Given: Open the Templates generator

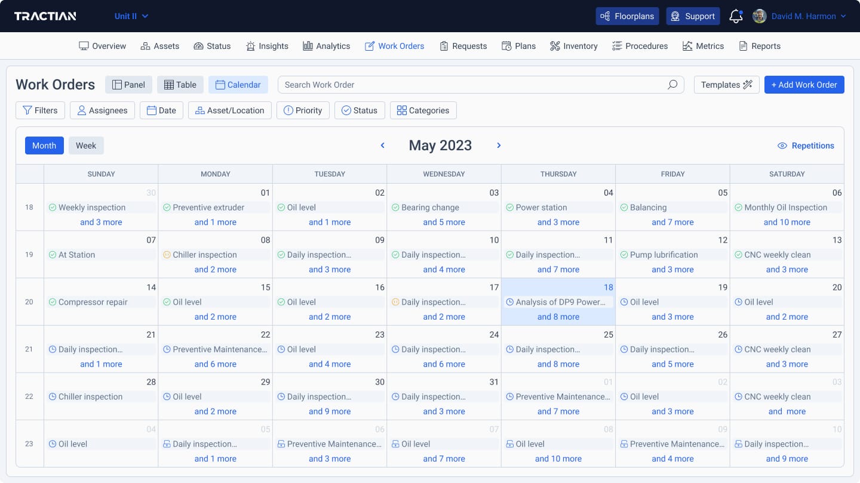Looking at the screenshot, I should pos(726,84).
